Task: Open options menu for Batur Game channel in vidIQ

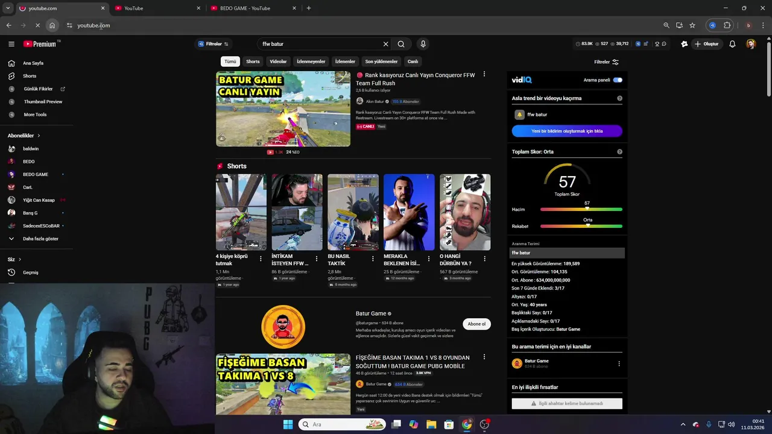Action: [x=619, y=363]
